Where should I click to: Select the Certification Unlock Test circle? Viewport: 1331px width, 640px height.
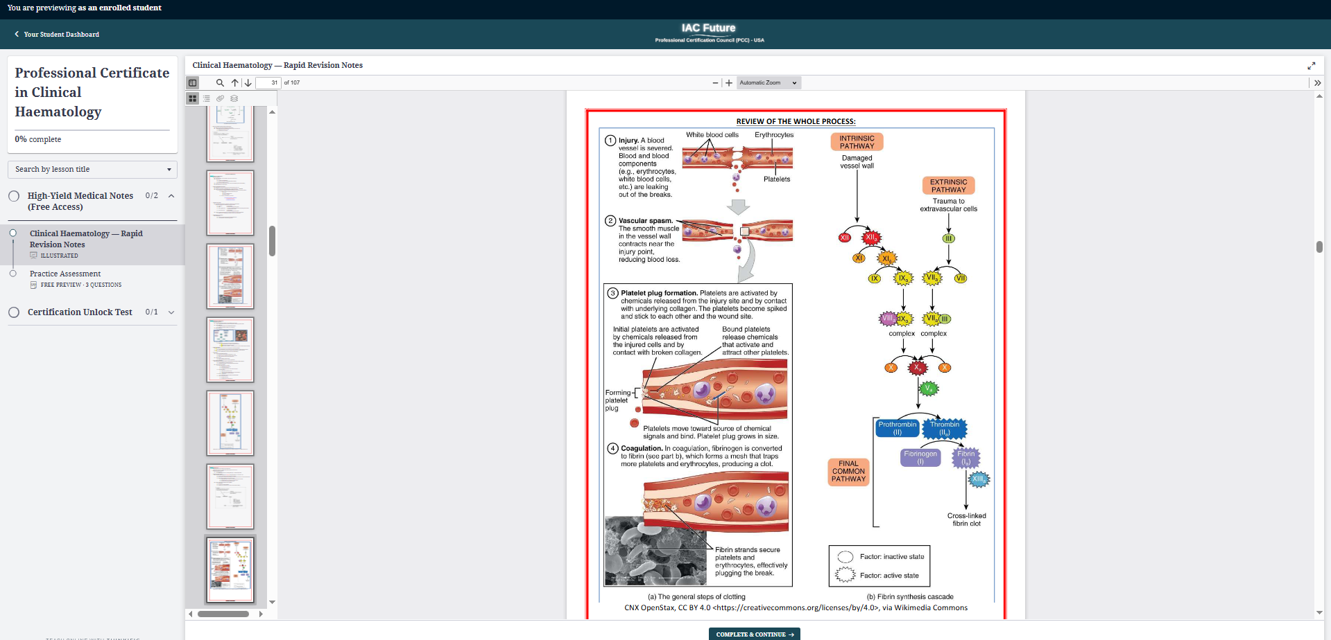14,312
